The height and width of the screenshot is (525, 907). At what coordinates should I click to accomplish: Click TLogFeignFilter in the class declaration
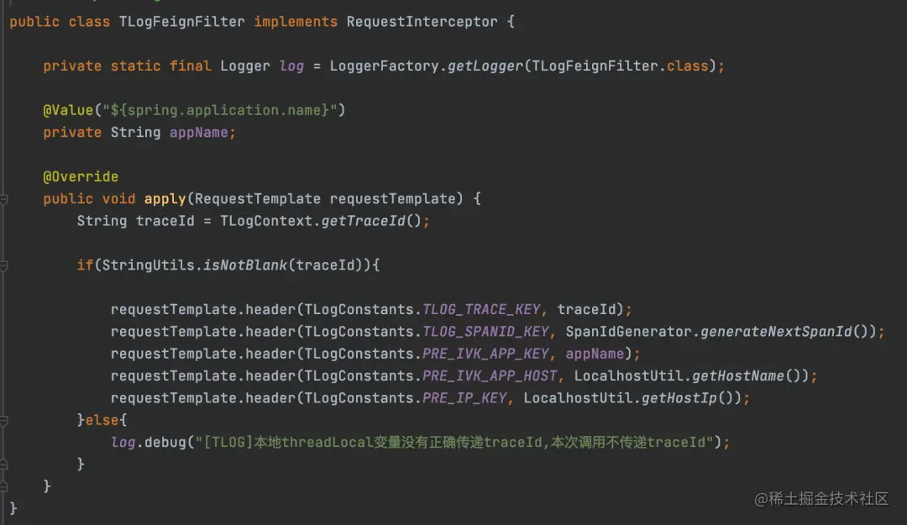181,22
